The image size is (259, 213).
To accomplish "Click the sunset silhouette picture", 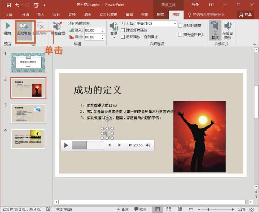I will tap(199, 137).
